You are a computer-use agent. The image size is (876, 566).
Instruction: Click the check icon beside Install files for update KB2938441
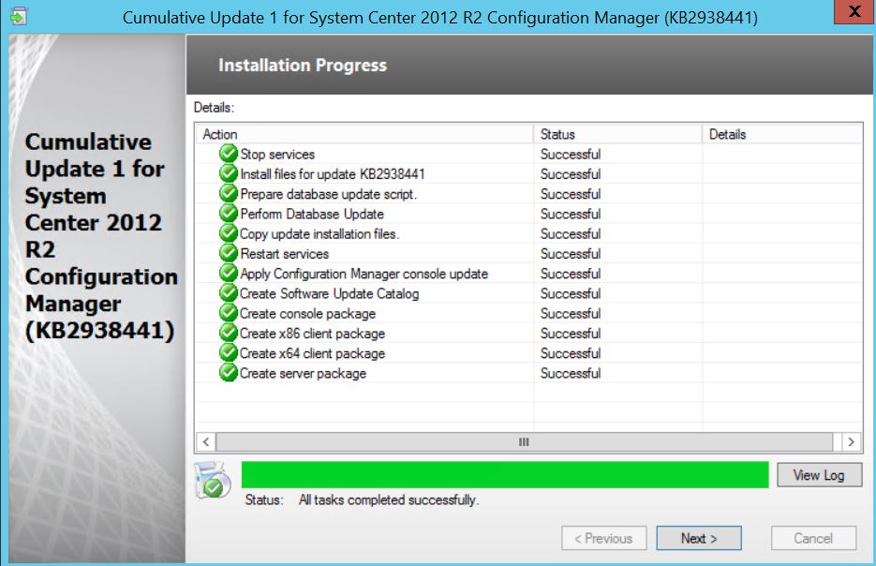click(x=229, y=173)
